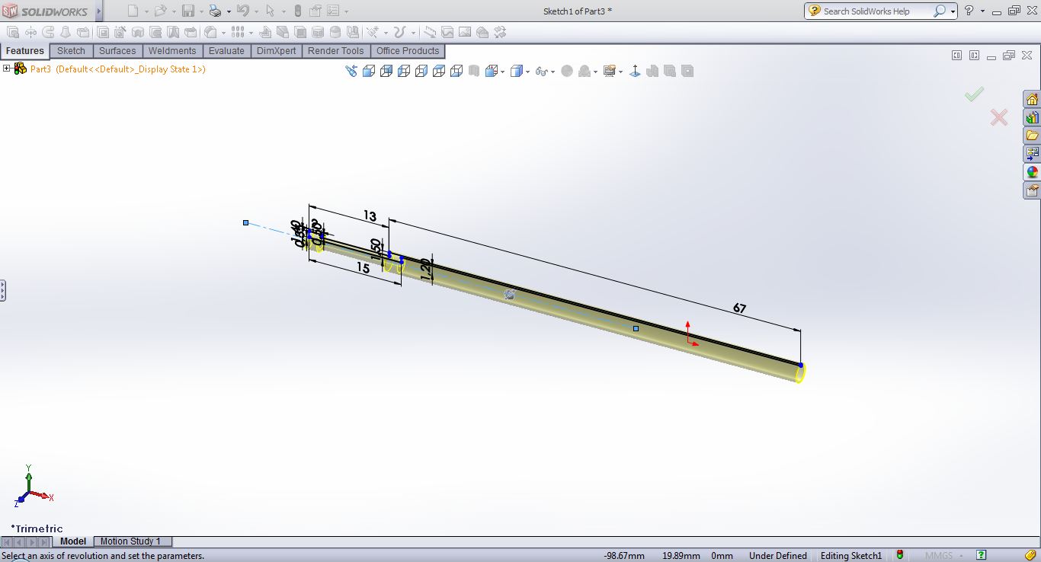Open the Design Library folder pane
1041x562 pixels.
pyautogui.click(x=1032, y=118)
